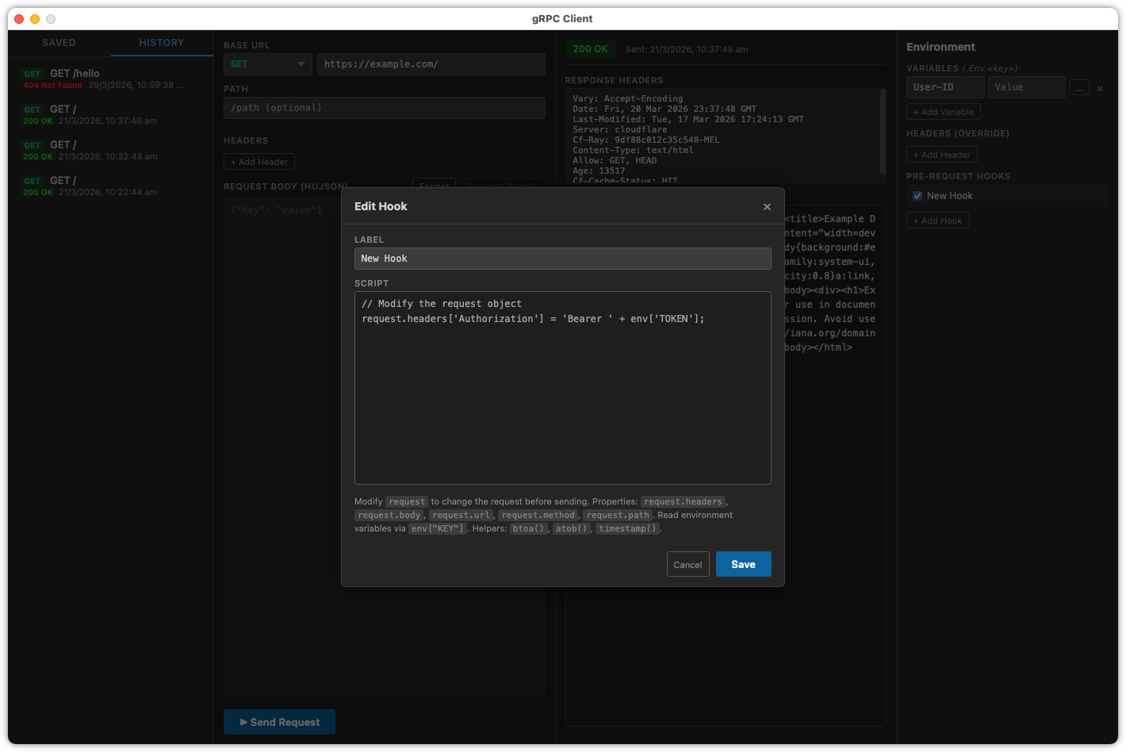This screenshot has height=752, width=1126.
Task: Save the hook script
Action: coord(743,564)
